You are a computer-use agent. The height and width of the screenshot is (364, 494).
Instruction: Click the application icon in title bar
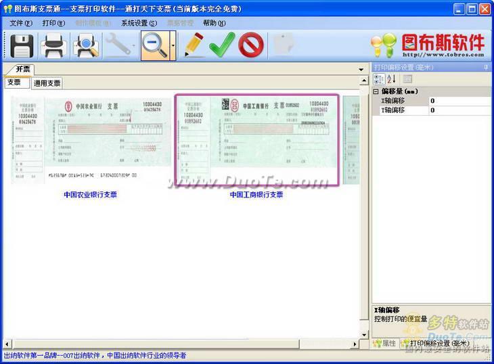[8, 9]
